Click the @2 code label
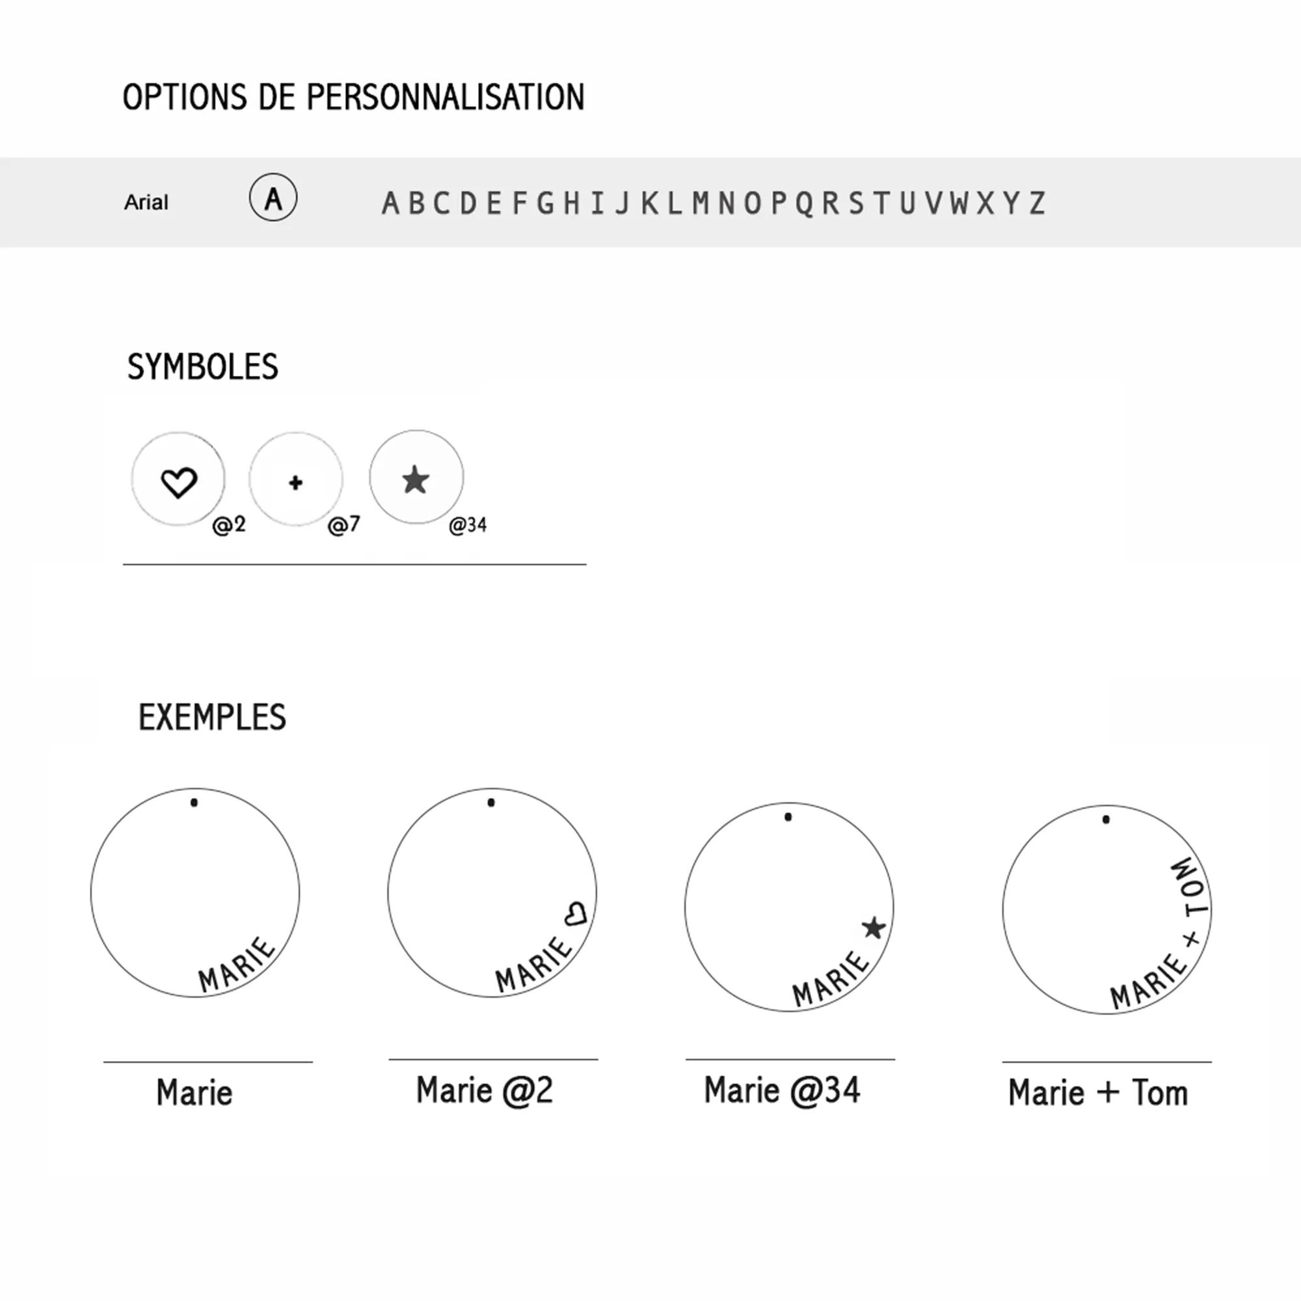 click(x=229, y=524)
